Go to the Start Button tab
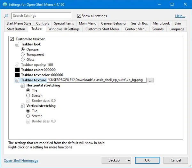Viewport: 192px width, 168px height. click(16, 29)
